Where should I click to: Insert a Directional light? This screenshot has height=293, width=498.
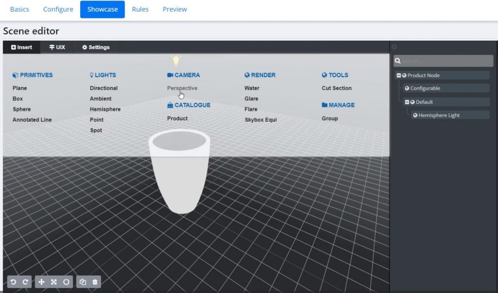click(x=104, y=88)
